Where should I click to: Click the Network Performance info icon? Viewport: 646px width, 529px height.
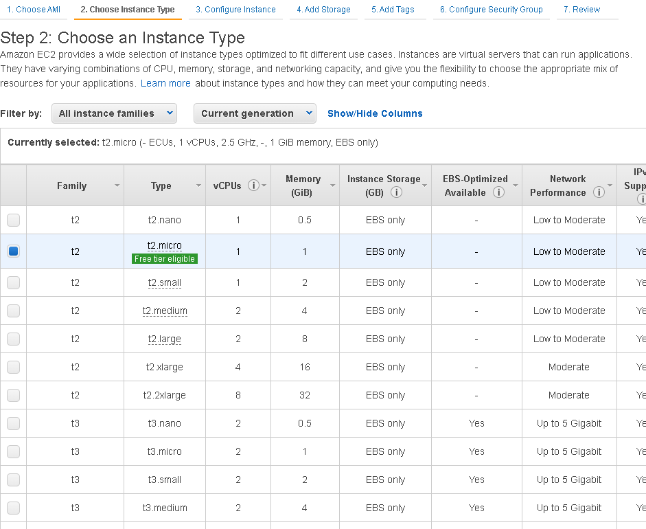point(599,192)
